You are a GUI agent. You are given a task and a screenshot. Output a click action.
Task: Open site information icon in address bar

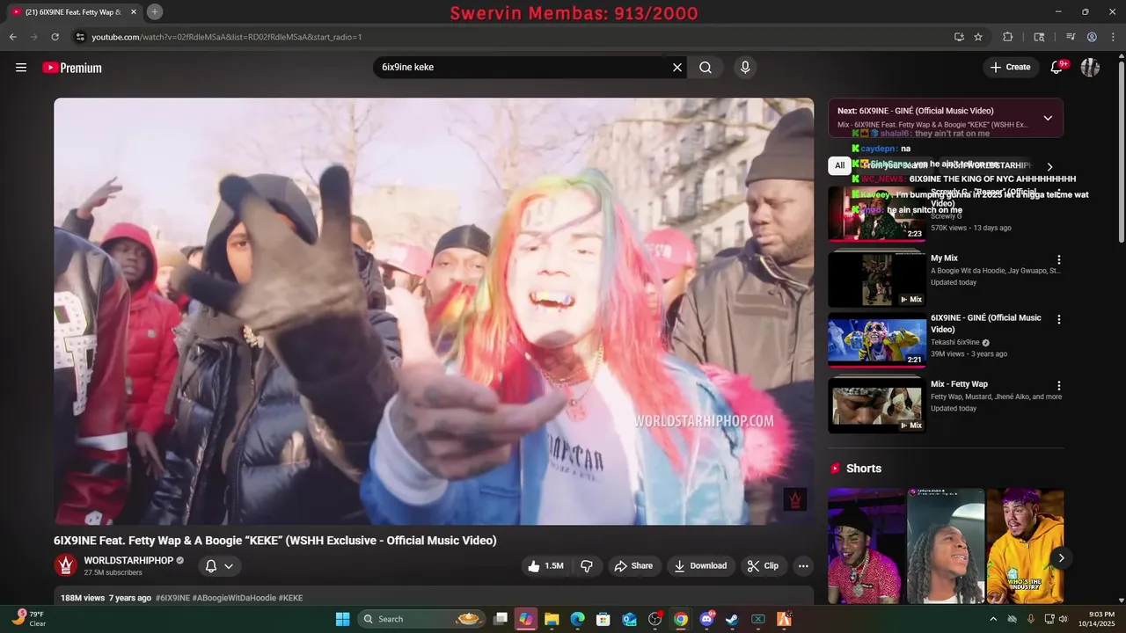[80, 37]
